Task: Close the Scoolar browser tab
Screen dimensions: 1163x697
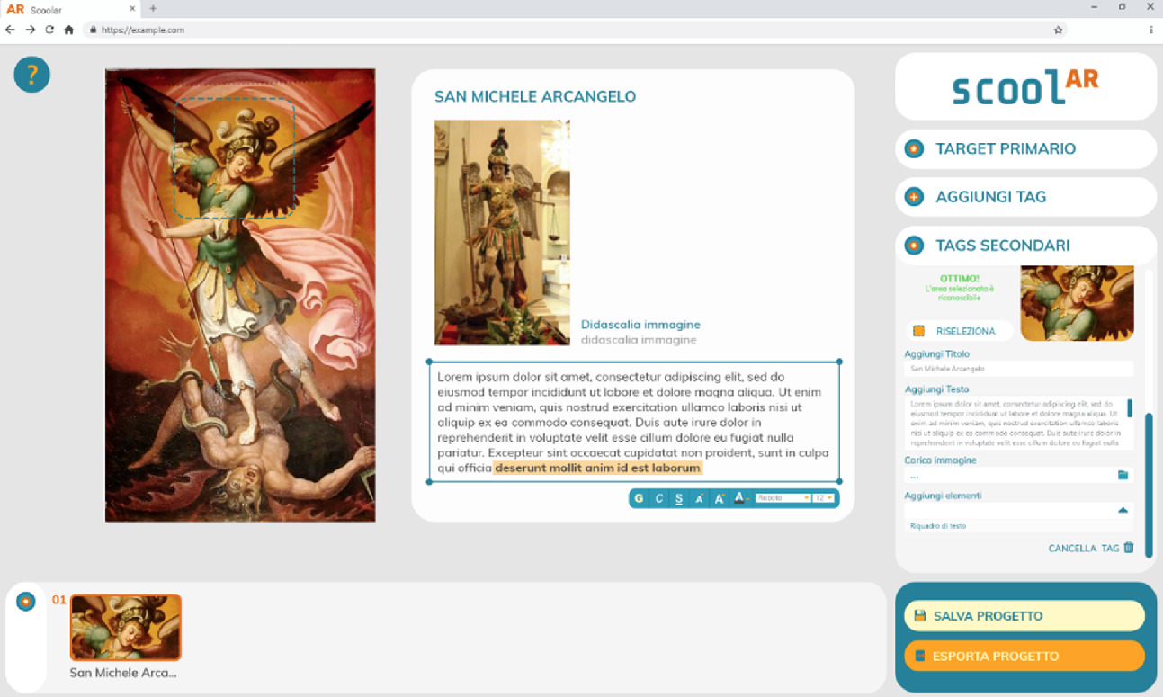Action: 133,8
